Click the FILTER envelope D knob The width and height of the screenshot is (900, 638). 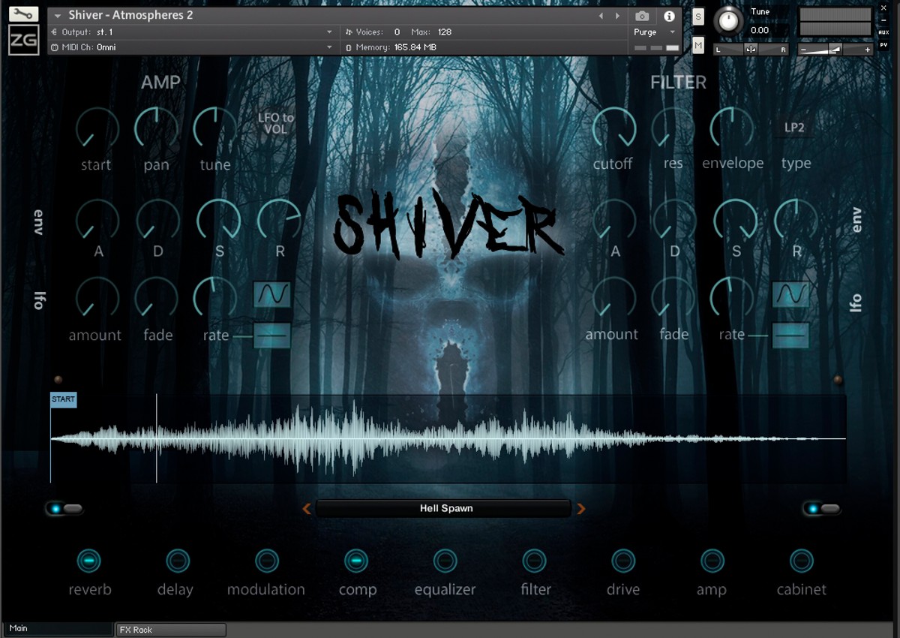point(674,221)
